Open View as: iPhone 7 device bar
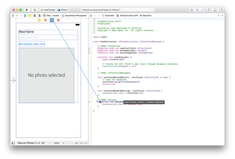The width and height of the screenshot is (235, 159). pyautogui.click(x=31, y=143)
